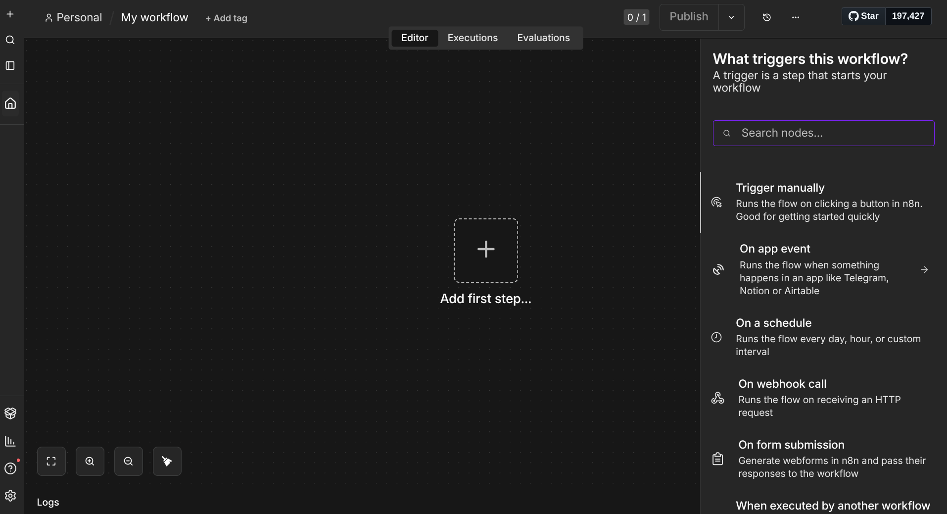Screen dimensions: 947x514
Task: Click the On a schedule clock icon
Action: coord(716,337)
